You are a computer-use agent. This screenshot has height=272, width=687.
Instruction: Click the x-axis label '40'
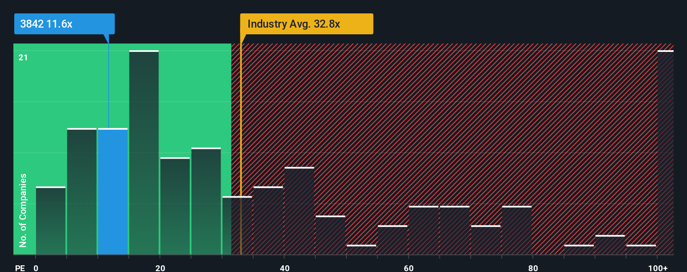[284, 268]
